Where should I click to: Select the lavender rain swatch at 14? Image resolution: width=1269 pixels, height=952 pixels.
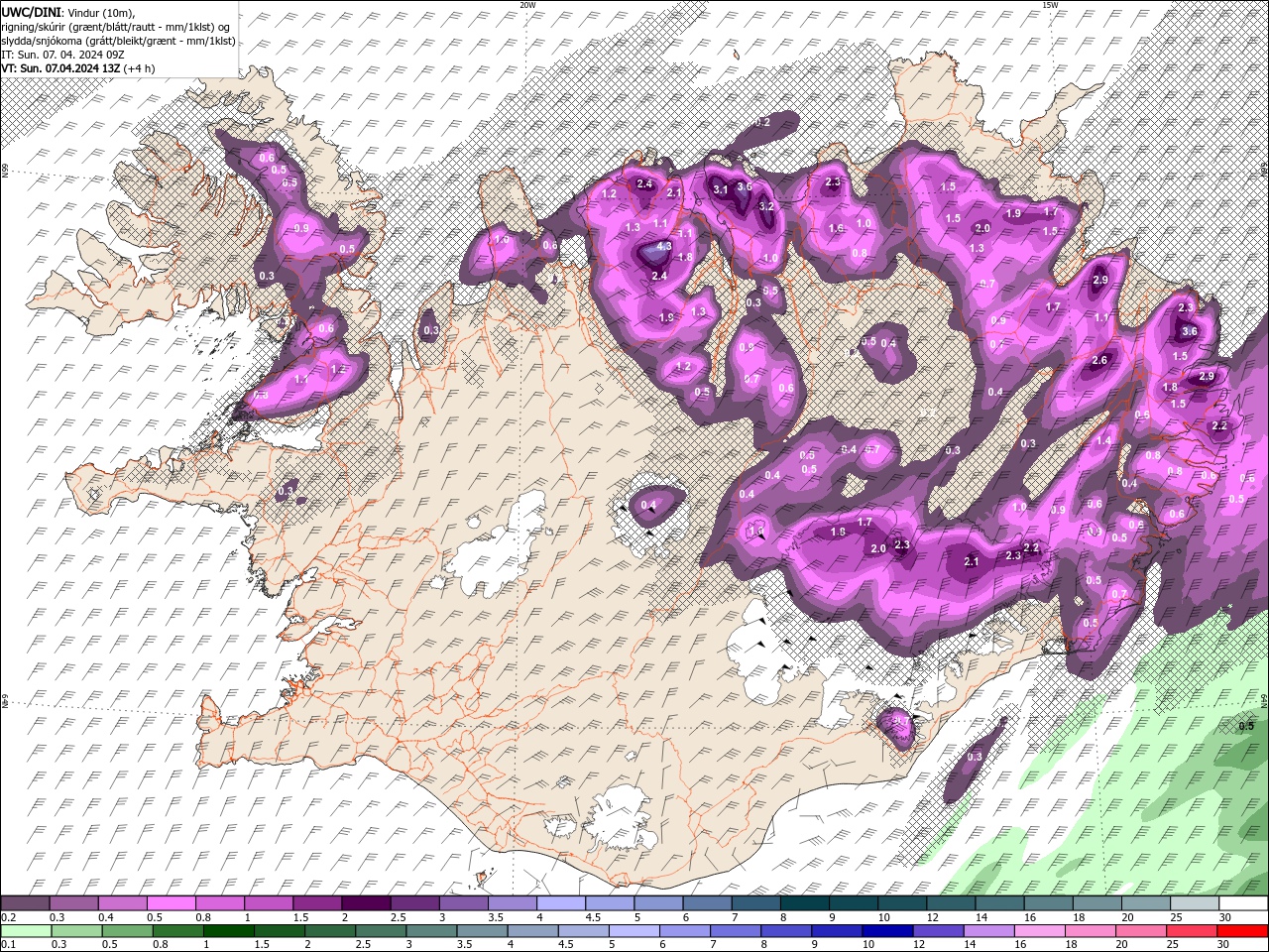tap(988, 931)
